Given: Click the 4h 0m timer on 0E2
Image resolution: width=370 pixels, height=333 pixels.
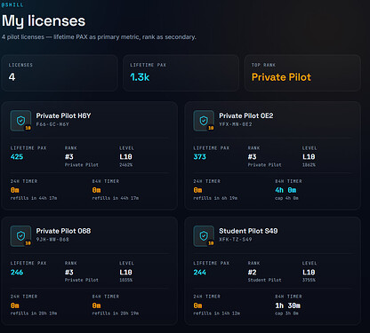Looking at the screenshot, I should coord(286,190).
